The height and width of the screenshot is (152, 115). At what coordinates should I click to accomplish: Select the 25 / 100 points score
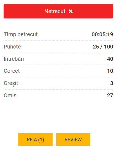tap(103, 47)
